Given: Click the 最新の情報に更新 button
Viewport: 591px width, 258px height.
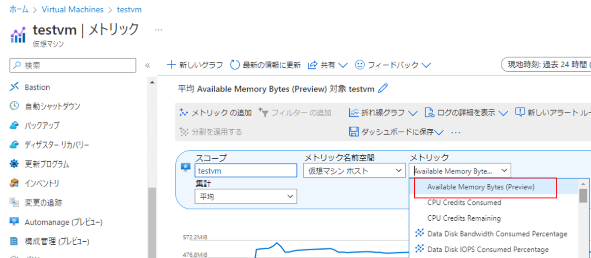Looking at the screenshot, I should point(265,65).
